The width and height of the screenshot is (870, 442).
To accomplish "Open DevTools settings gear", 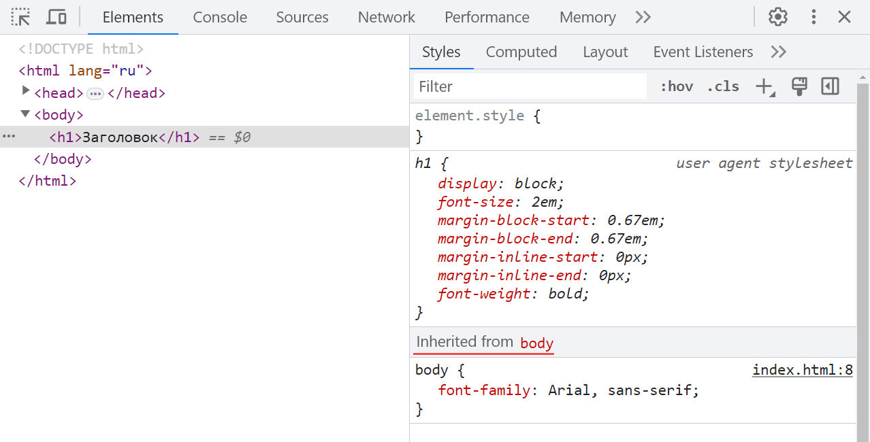I will click(777, 17).
